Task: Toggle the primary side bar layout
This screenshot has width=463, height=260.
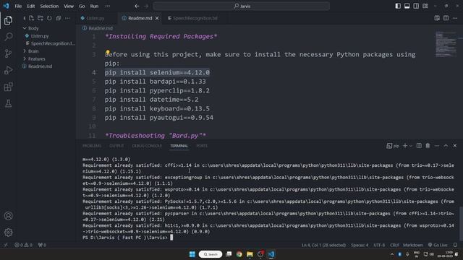Action: tap(398, 6)
